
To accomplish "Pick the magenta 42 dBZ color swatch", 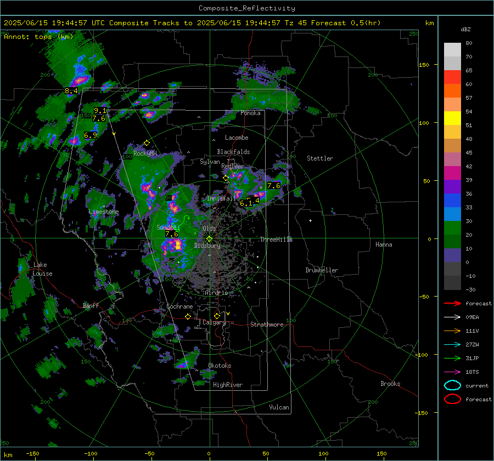I will click(452, 173).
